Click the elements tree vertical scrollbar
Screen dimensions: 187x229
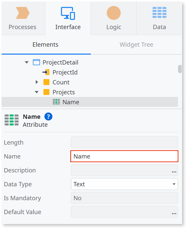point(180,69)
